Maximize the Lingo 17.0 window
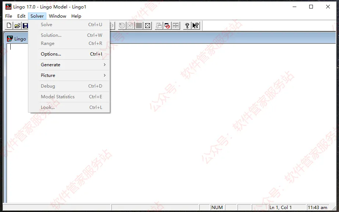339x212 pixels. [x=311, y=7]
